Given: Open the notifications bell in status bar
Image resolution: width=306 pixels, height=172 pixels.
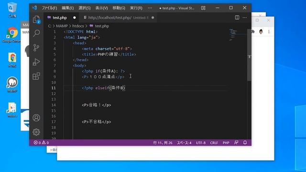Looking at the screenshot, I should point(245,142).
